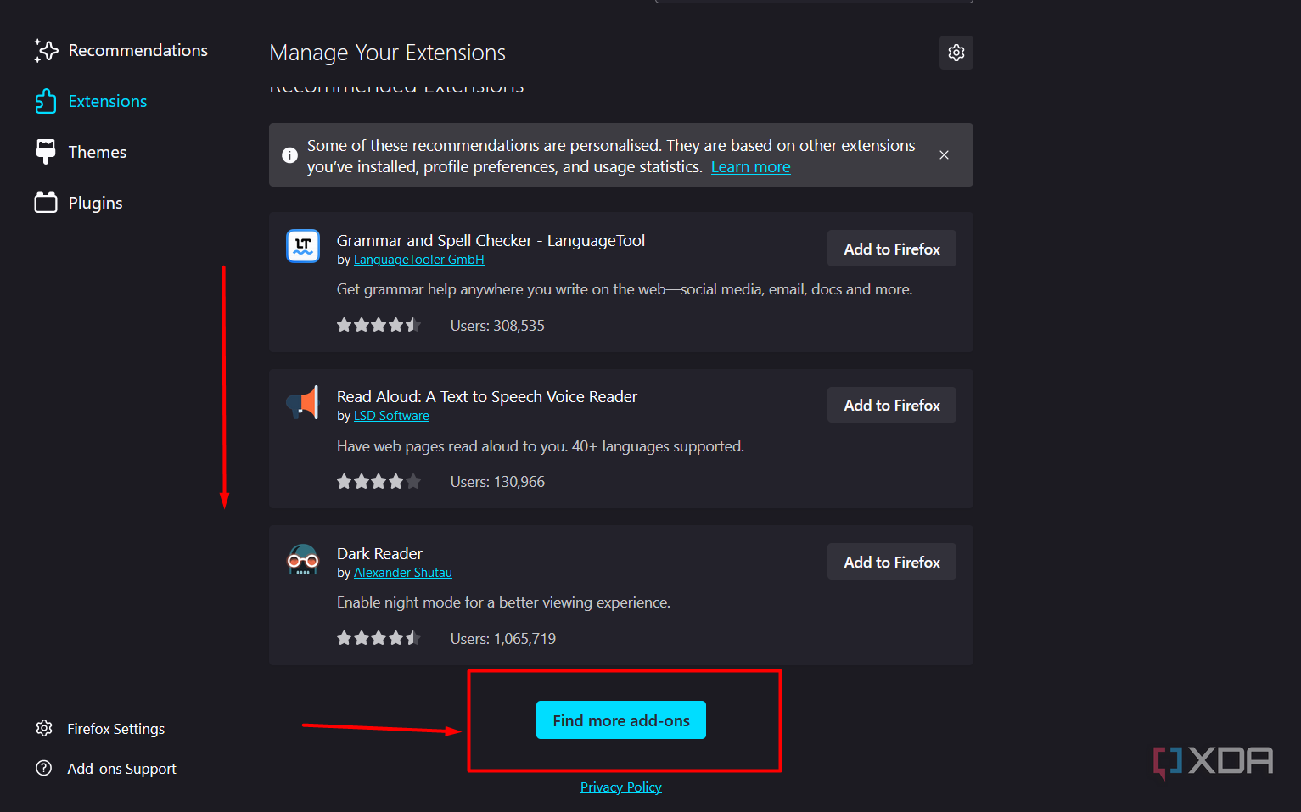Image resolution: width=1301 pixels, height=812 pixels.
Task: Click the Users: 130,966 text
Action: [497, 482]
